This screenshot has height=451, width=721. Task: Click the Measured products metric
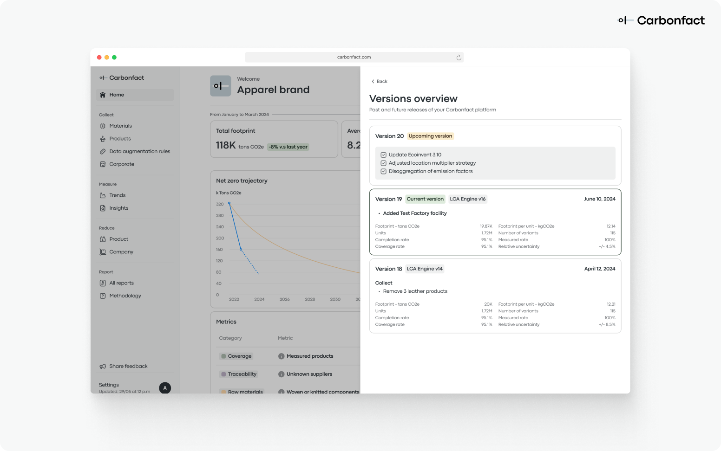[310, 356]
